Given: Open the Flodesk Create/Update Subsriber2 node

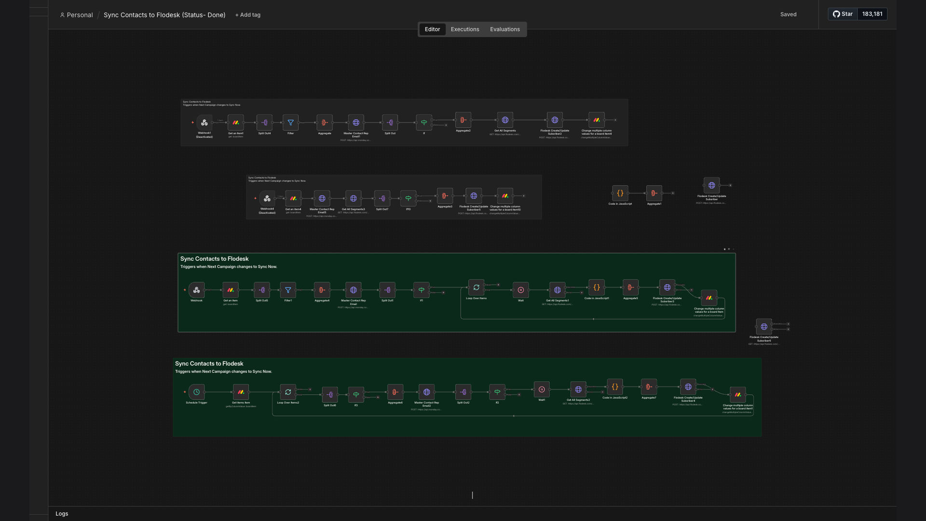Looking at the screenshot, I should click(x=555, y=120).
